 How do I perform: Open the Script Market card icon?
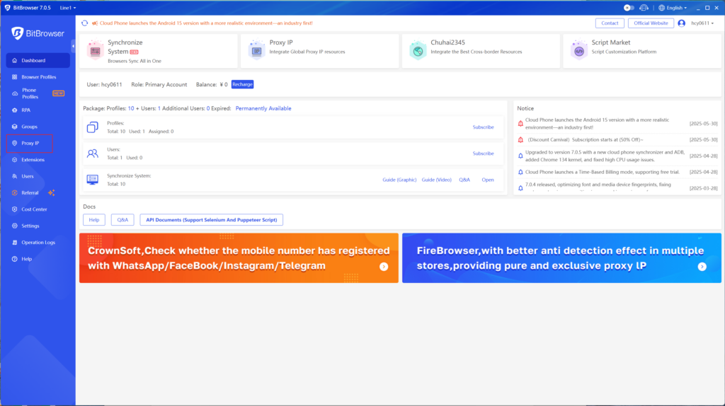pyautogui.click(x=579, y=50)
